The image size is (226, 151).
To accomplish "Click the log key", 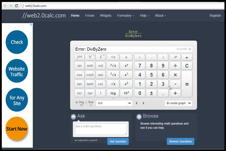I will [x=113, y=93].
